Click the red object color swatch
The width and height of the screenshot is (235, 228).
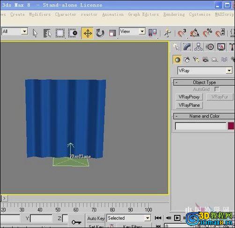coord(231,126)
